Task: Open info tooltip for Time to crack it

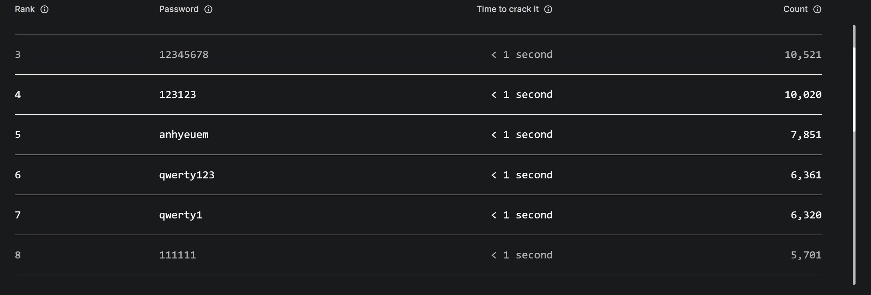Action: pos(548,9)
